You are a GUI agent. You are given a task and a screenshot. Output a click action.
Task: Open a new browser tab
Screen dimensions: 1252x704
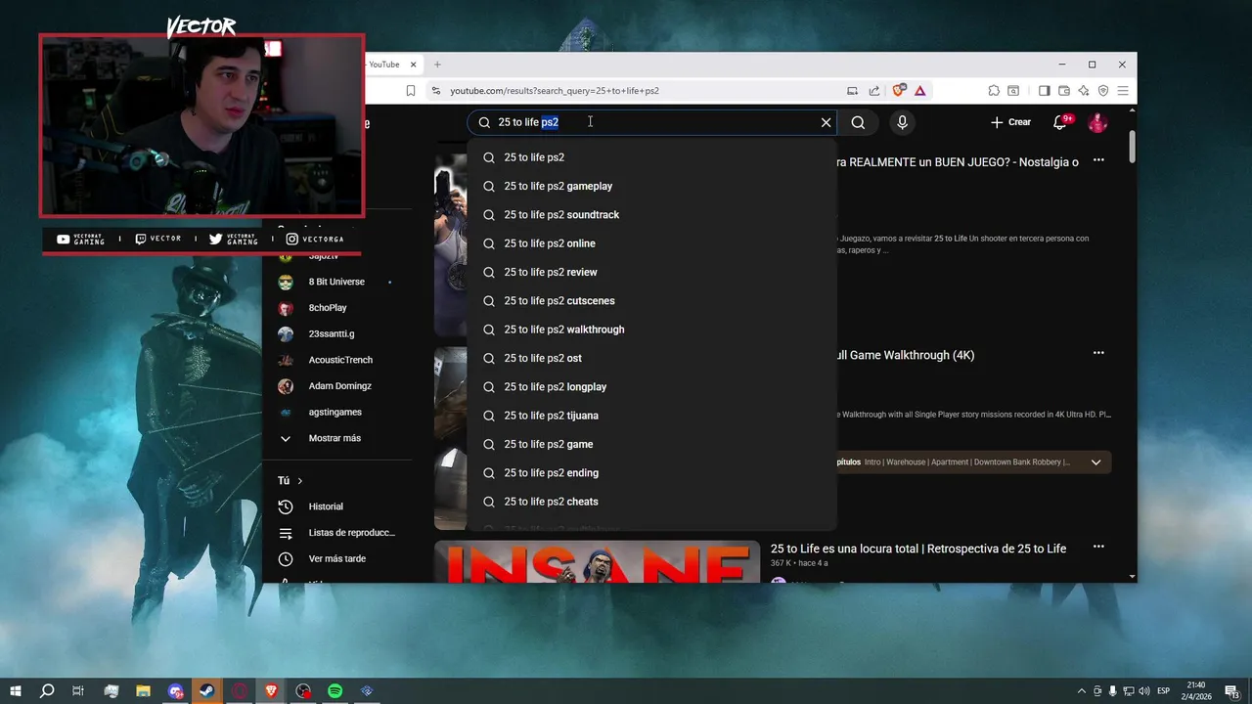pos(437,65)
